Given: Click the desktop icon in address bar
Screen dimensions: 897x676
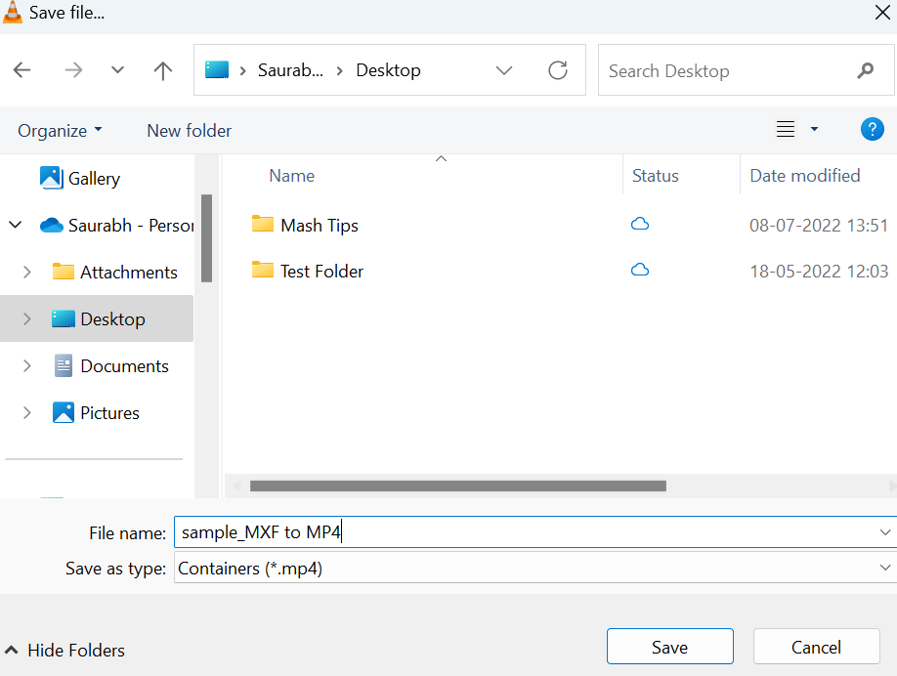Looking at the screenshot, I should pyautogui.click(x=217, y=70).
